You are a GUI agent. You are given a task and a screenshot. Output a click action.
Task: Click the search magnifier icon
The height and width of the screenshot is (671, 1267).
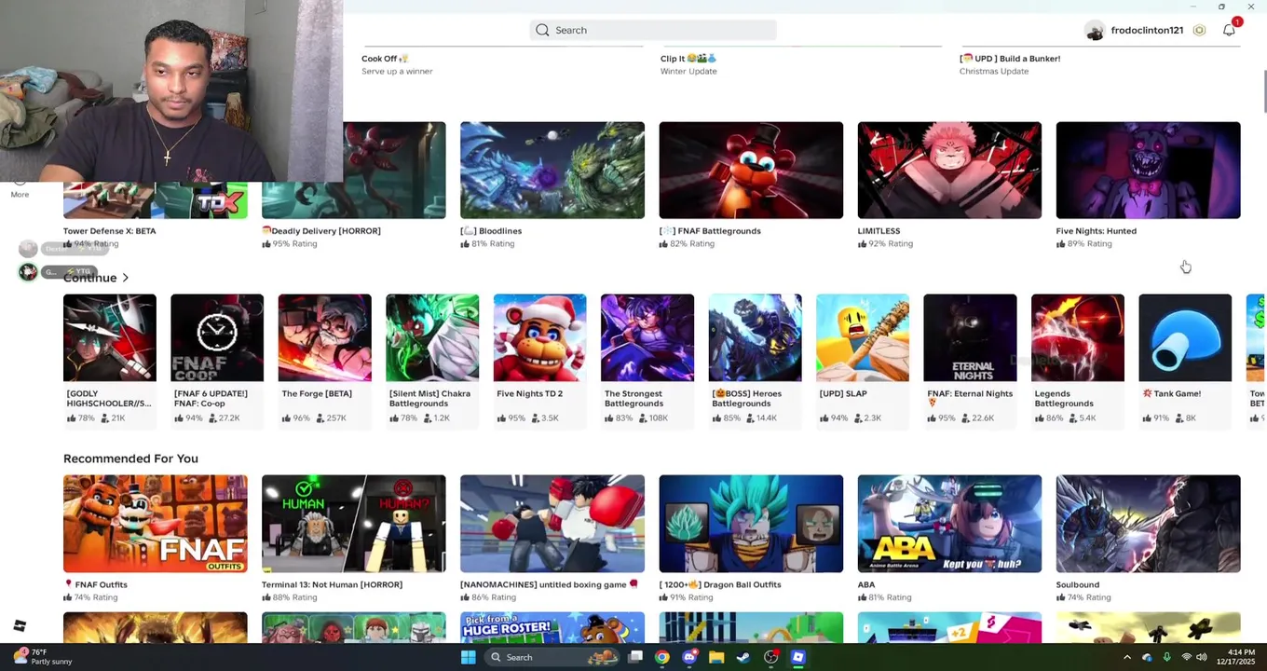pyautogui.click(x=542, y=30)
